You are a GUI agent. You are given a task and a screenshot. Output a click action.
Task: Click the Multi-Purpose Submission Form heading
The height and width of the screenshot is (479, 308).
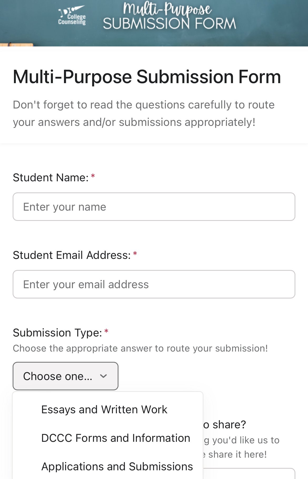click(147, 77)
